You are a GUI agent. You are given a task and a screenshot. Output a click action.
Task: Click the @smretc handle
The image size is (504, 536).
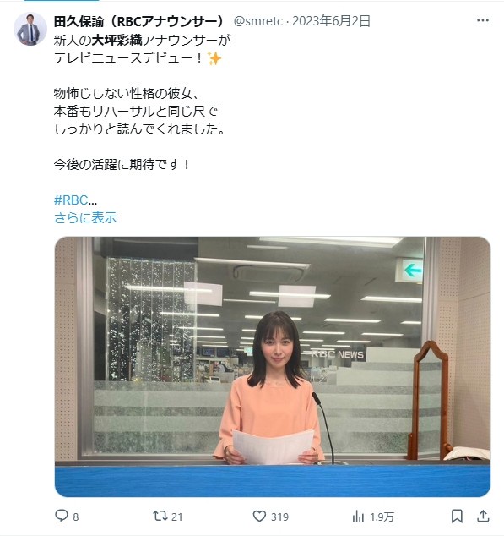[x=258, y=21]
